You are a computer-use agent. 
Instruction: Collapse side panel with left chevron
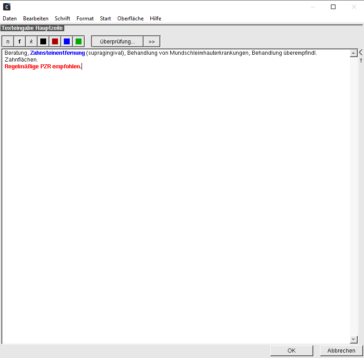[361, 52]
